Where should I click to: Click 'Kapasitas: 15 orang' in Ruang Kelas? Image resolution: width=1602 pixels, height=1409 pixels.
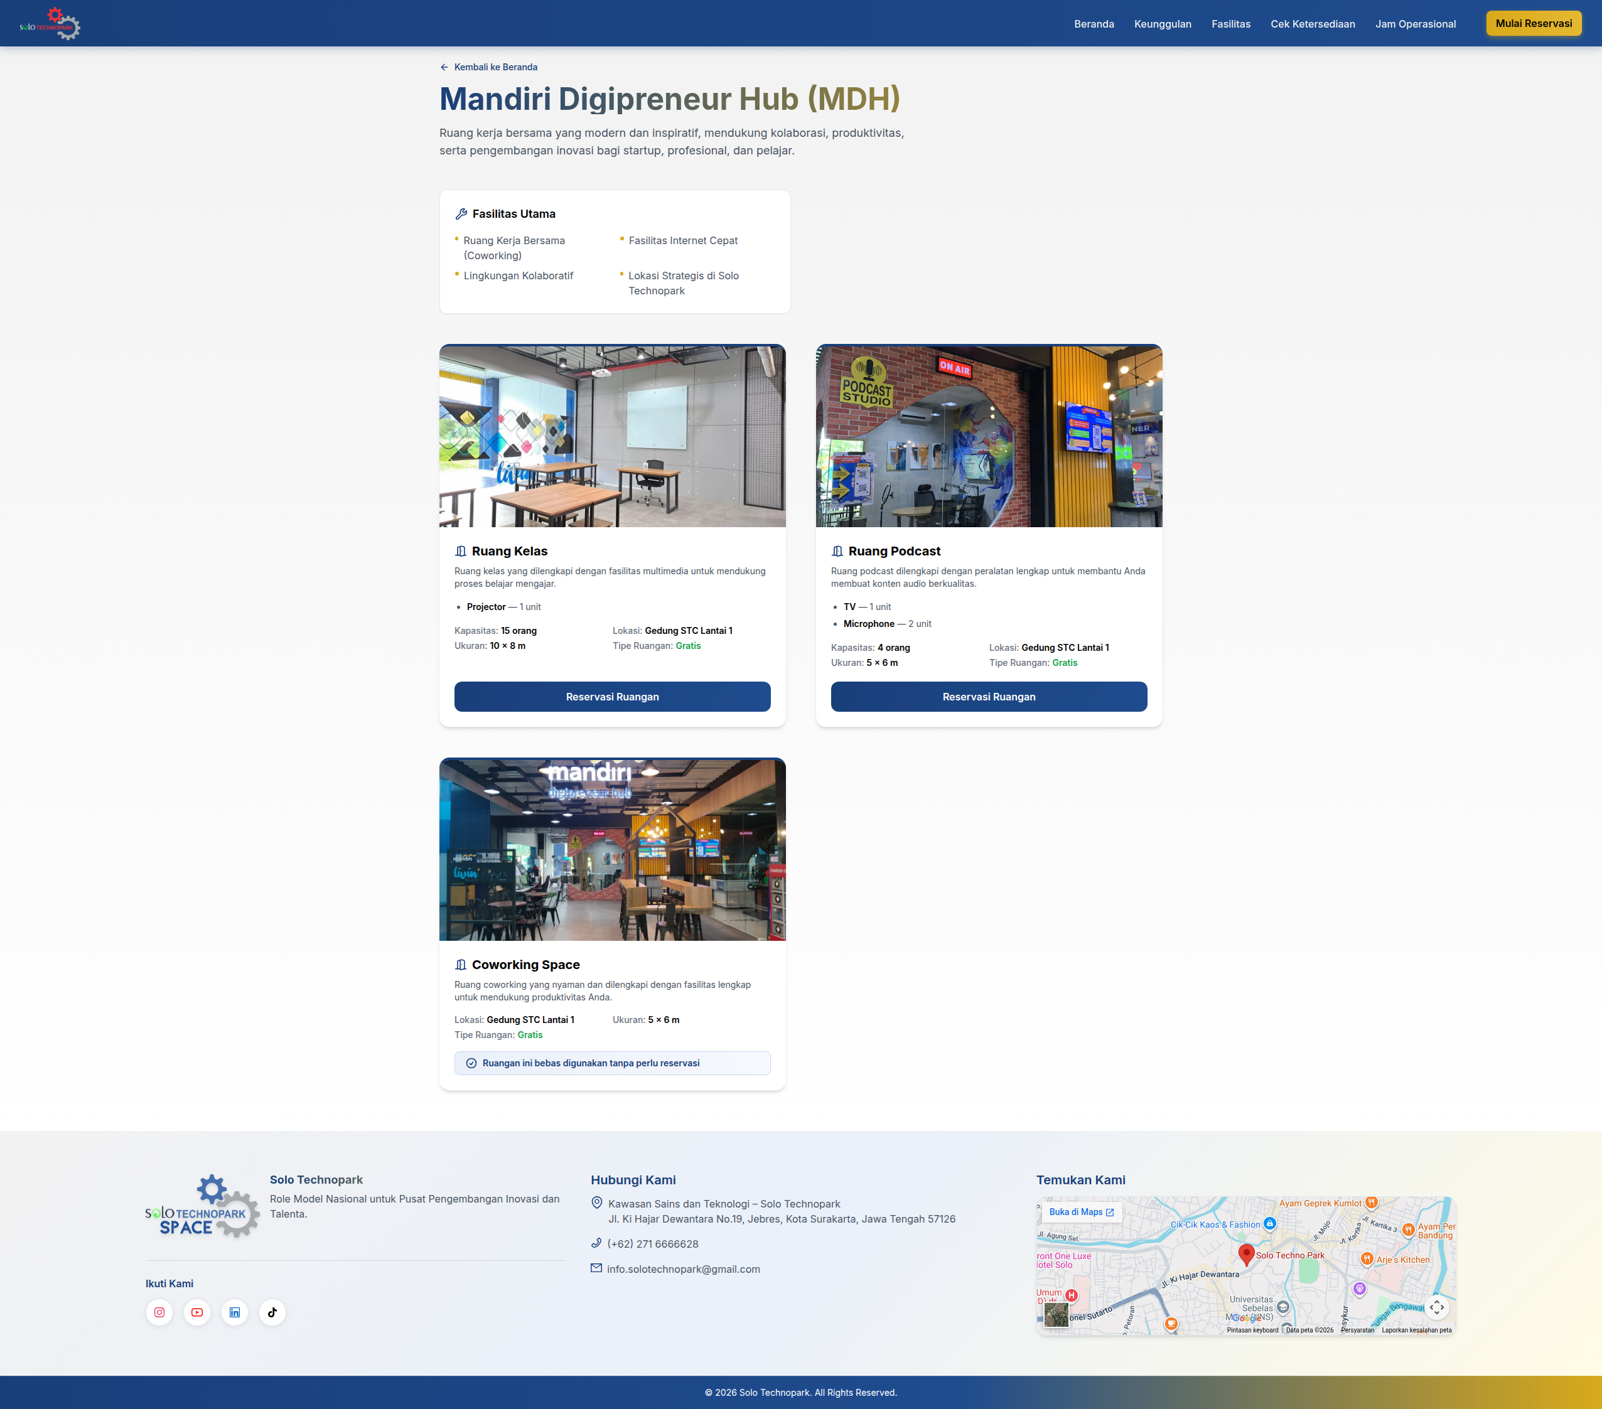pos(495,631)
